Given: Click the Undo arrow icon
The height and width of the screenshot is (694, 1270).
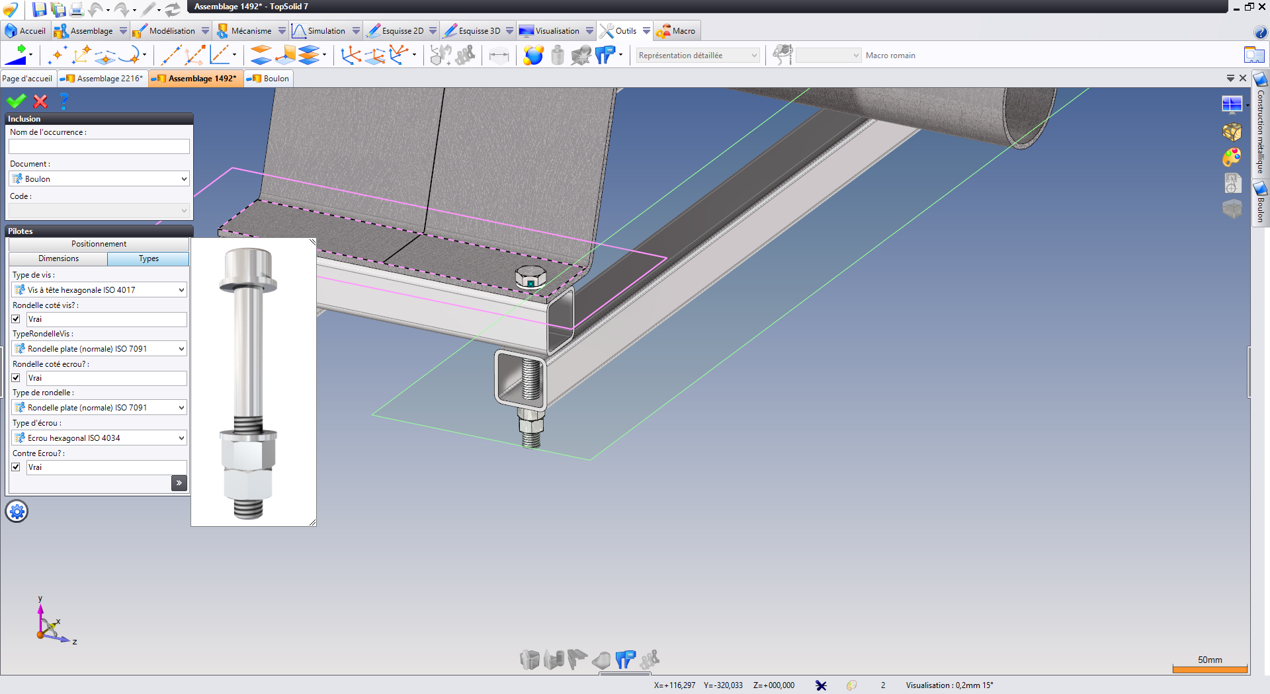Looking at the screenshot, I should pos(96,9).
